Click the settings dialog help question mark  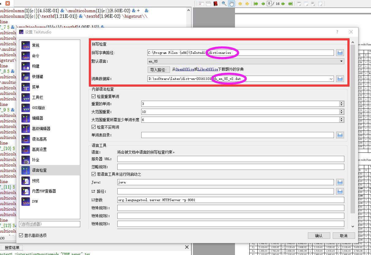[337, 32]
